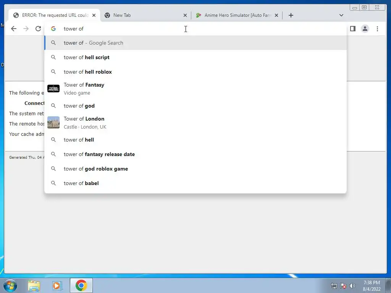Click the taskbar clock showing 7:38 PM
Screen dimensions: 391x293
[372, 286]
